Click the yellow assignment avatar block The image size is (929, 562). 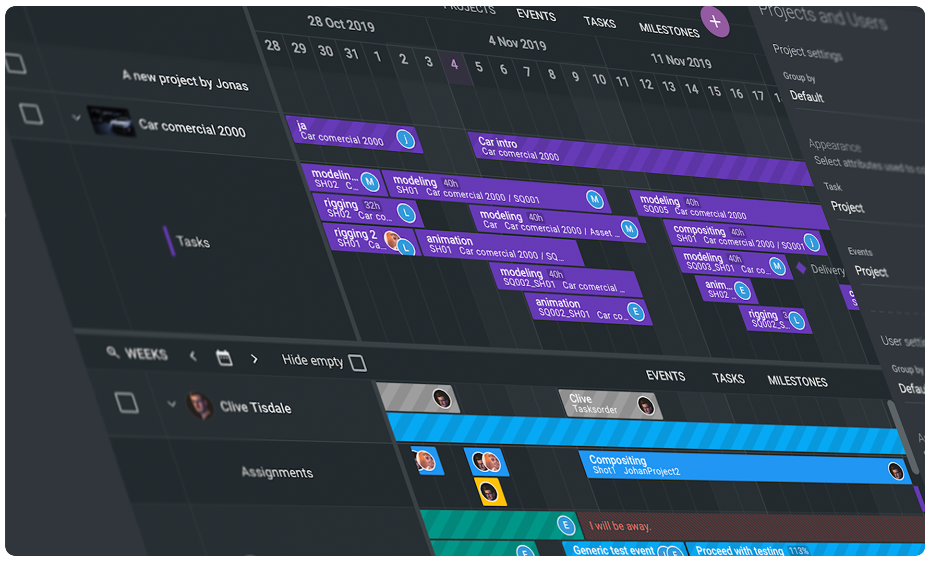(490, 492)
